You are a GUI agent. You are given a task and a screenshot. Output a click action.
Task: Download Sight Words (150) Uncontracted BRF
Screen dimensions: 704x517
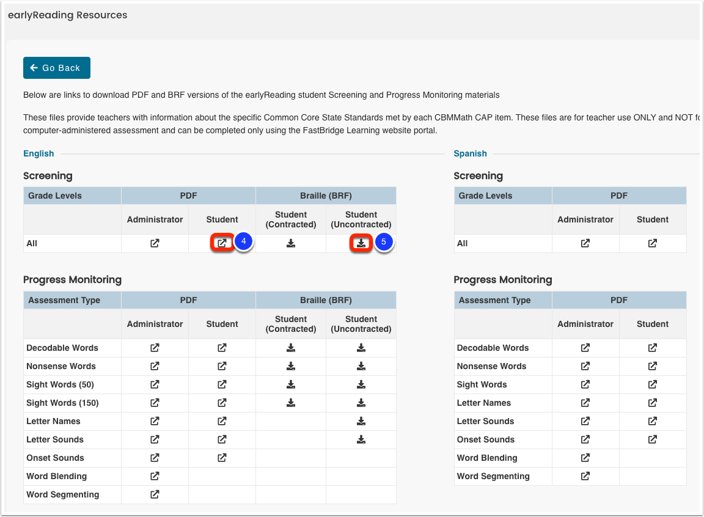[361, 403]
